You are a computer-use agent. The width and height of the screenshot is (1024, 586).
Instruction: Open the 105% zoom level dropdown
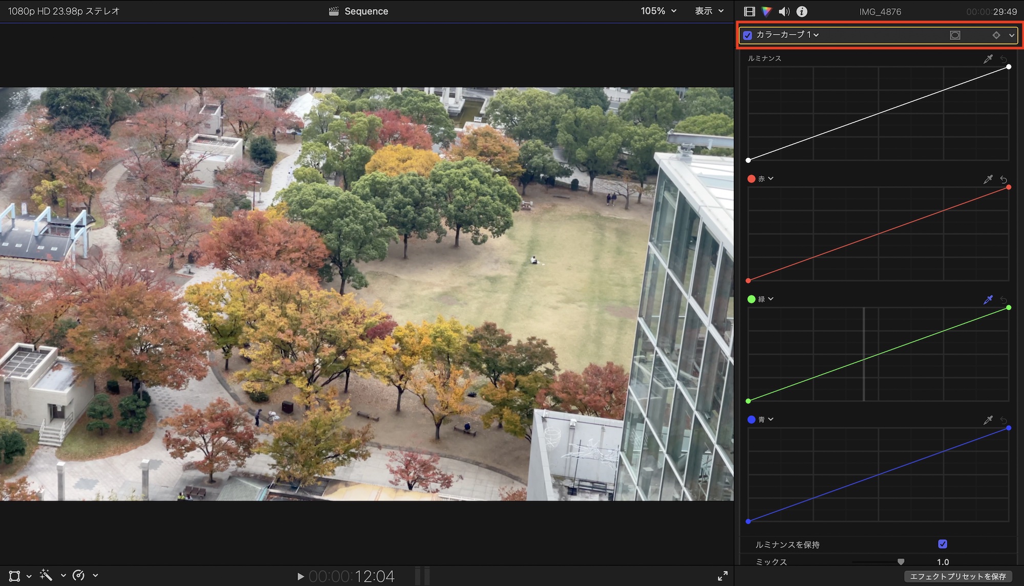coord(658,11)
